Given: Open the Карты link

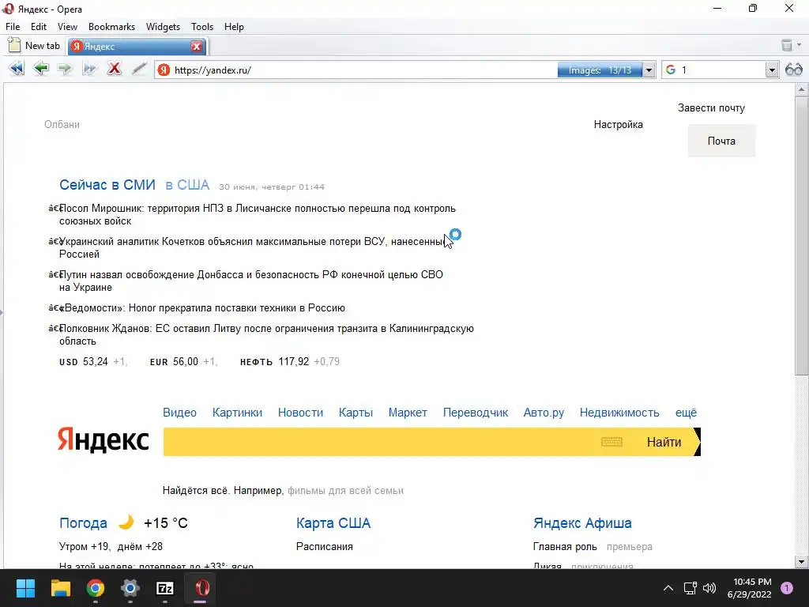Looking at the screenshot, I should click(x=356, y=413).
